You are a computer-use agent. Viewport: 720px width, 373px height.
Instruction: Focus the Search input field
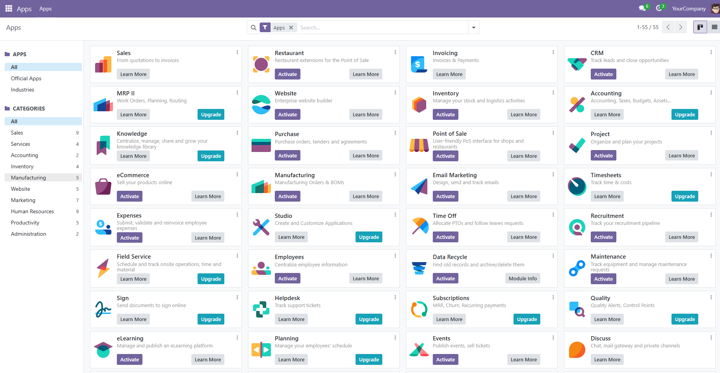[382, 28]
